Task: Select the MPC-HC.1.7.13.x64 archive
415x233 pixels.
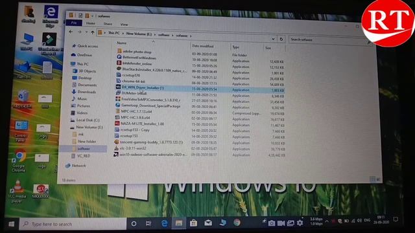Action: coord(134,111)
